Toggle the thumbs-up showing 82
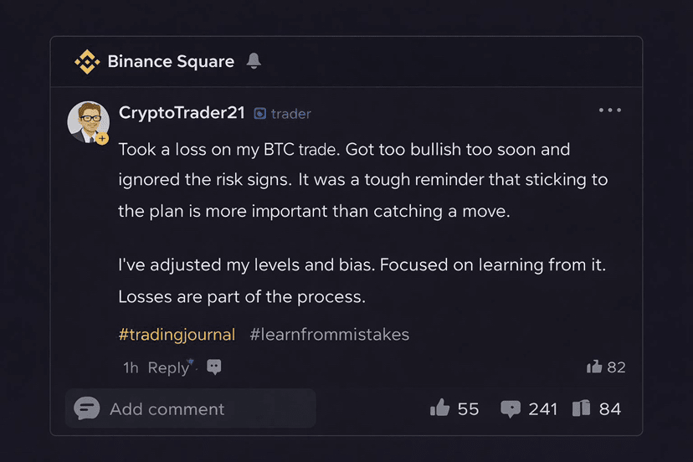The height and width of the screenshot is (462, 693). click(595, 367)
